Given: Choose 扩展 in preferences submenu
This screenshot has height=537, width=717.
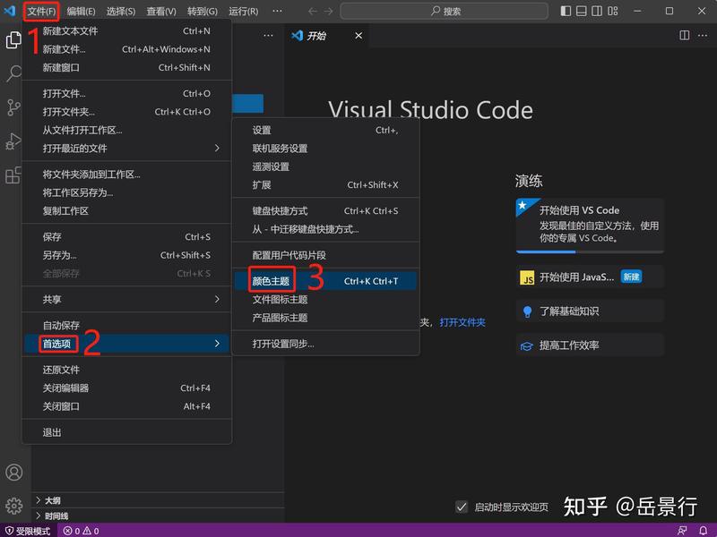Looking at the screenshot, I should pos(325,185).
